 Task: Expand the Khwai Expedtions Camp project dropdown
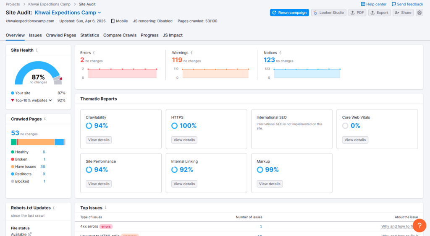(x=99, y=13)
